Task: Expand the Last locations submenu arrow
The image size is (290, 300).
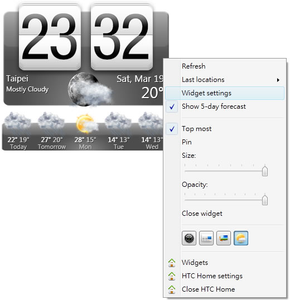Action: [278, 80]
